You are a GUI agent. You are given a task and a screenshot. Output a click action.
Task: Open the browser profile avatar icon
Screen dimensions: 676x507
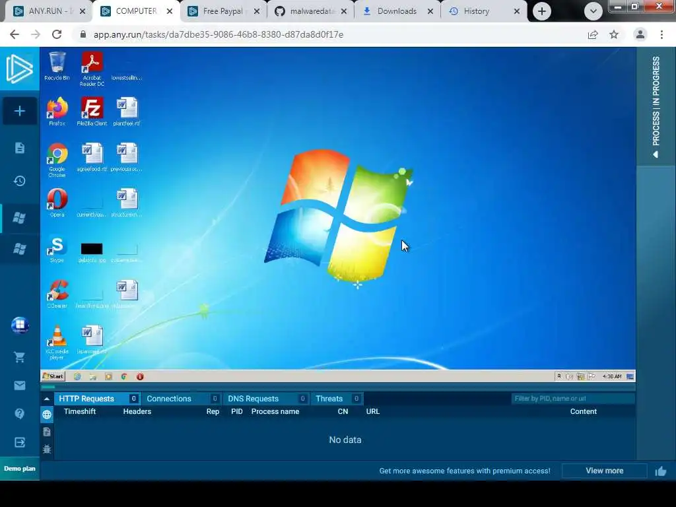(640, 34)
